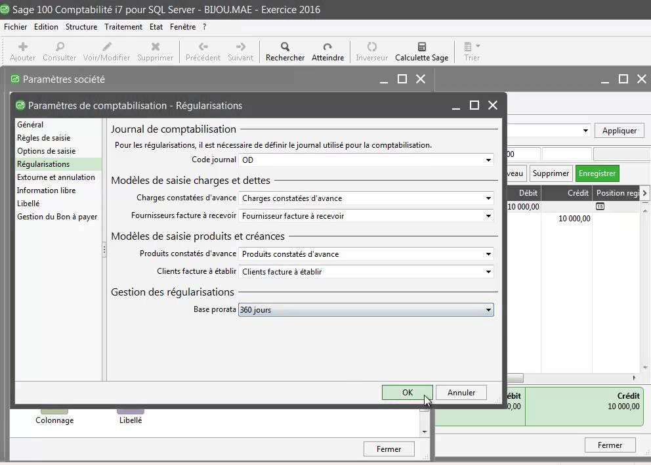Select Général in the settings list
The width and height of the screenshot is (651, 465).
click(x=58, y=125)
